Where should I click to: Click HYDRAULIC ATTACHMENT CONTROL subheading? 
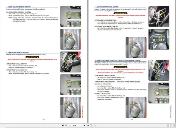tap(106, 26)
